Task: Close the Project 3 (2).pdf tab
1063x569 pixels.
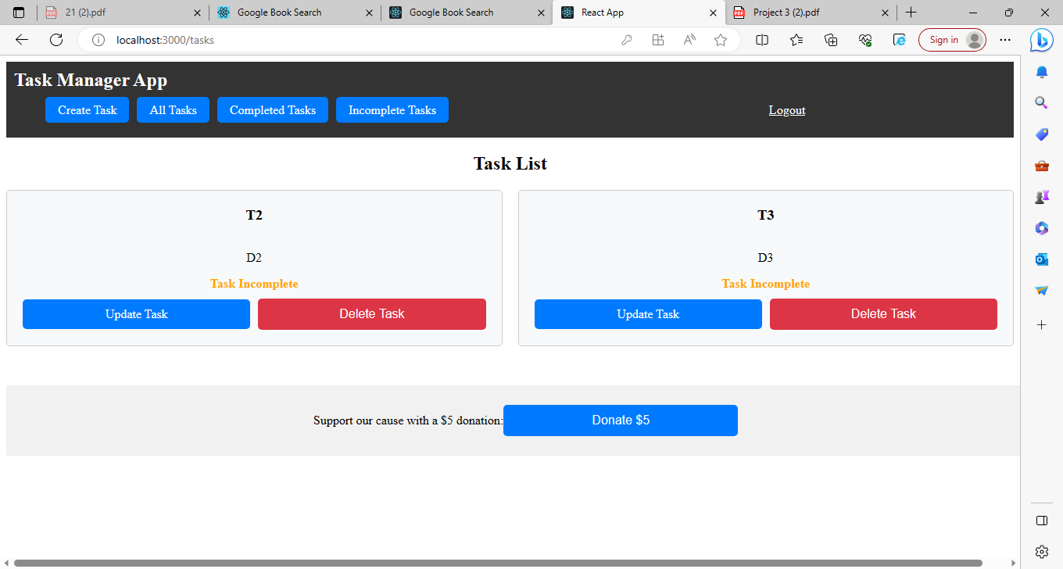Action: click(x=885, y=13)
